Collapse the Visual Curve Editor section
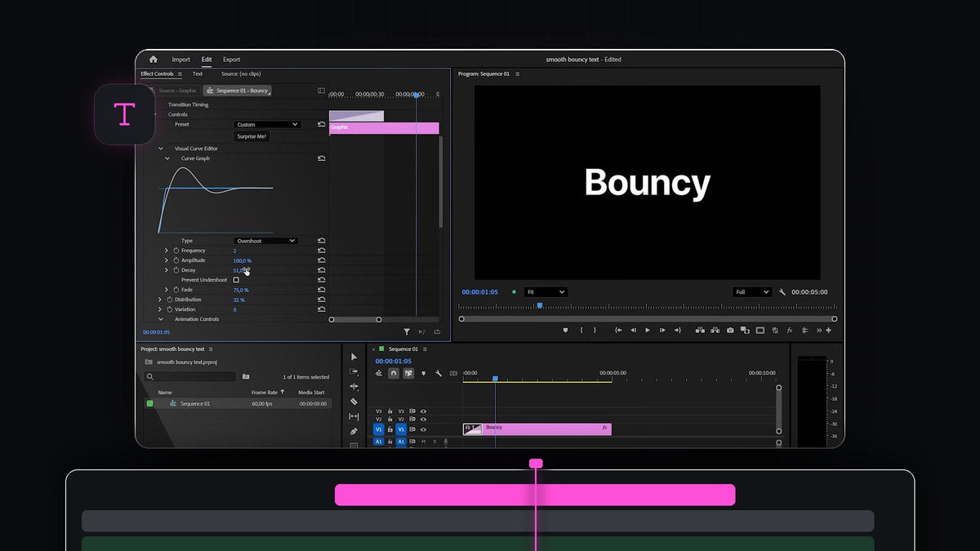980x551 pixels. (x=161, y=149)
